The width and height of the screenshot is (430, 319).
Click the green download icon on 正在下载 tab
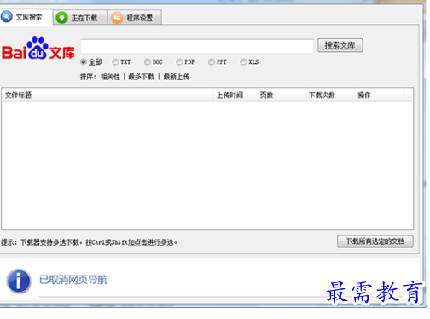(x=61, y=18)
